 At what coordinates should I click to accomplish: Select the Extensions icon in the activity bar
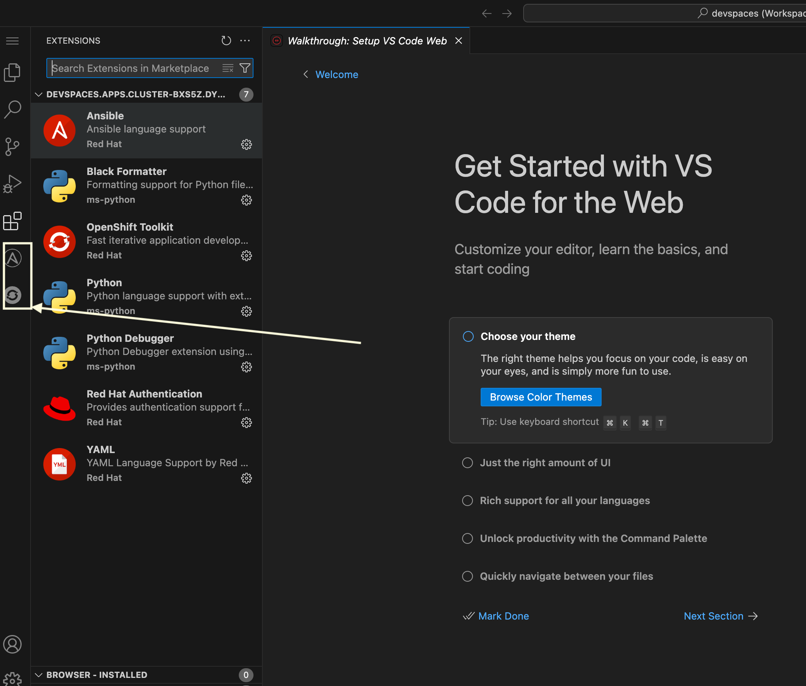point(12,221)
